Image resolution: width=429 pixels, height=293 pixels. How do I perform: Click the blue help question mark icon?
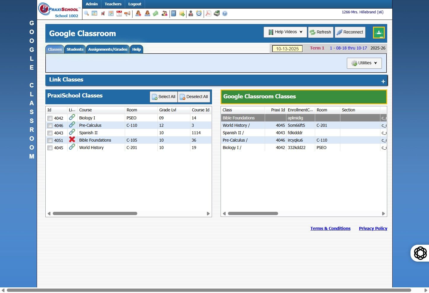(225, 13)
